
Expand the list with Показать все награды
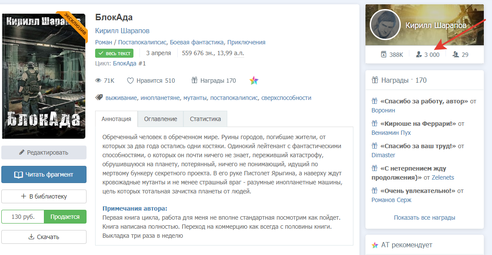(x=424, y=218)
